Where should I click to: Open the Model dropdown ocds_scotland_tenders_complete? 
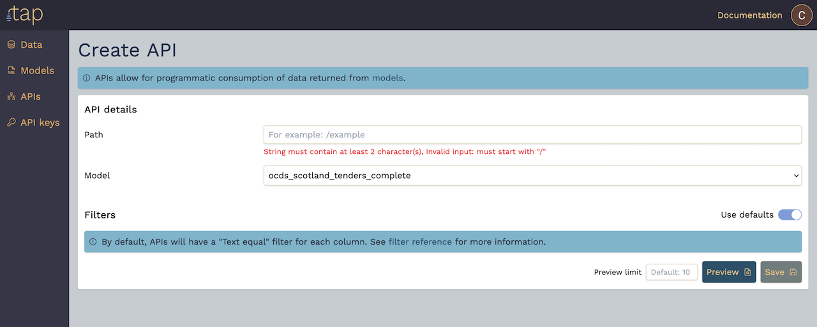[x=532, y=175]
